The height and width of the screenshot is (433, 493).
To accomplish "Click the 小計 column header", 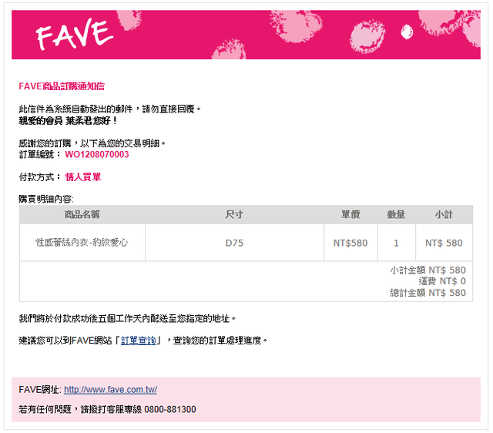I will [444, 214].
